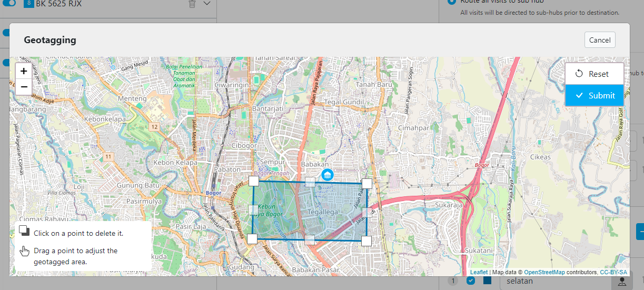Click the blue hub marker near Babakan

(328, 175)
